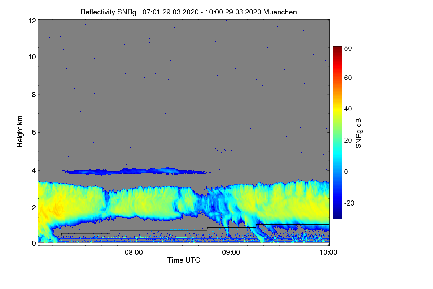Click the dark blue bottom of the colorbar

pyautogui.click(x=337, y=215)
